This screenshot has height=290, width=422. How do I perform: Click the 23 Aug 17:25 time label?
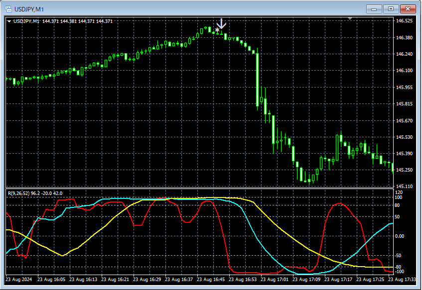click(x=370, y=279)
